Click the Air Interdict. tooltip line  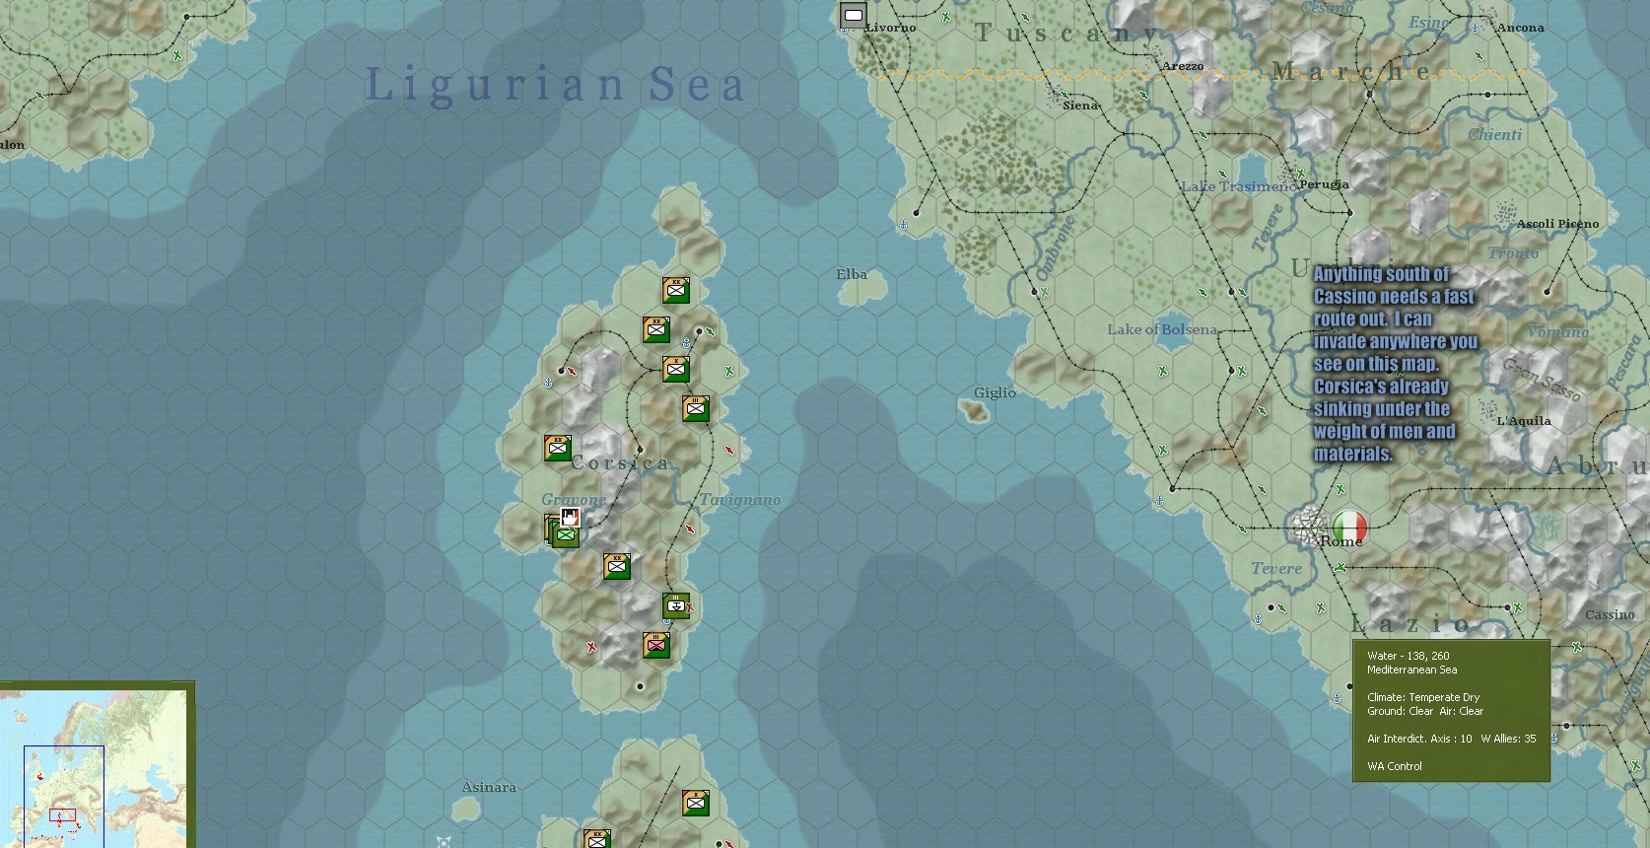coord(1452,739)
